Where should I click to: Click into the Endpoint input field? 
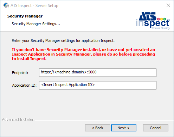pyautogui.click(x=98, y=73)
